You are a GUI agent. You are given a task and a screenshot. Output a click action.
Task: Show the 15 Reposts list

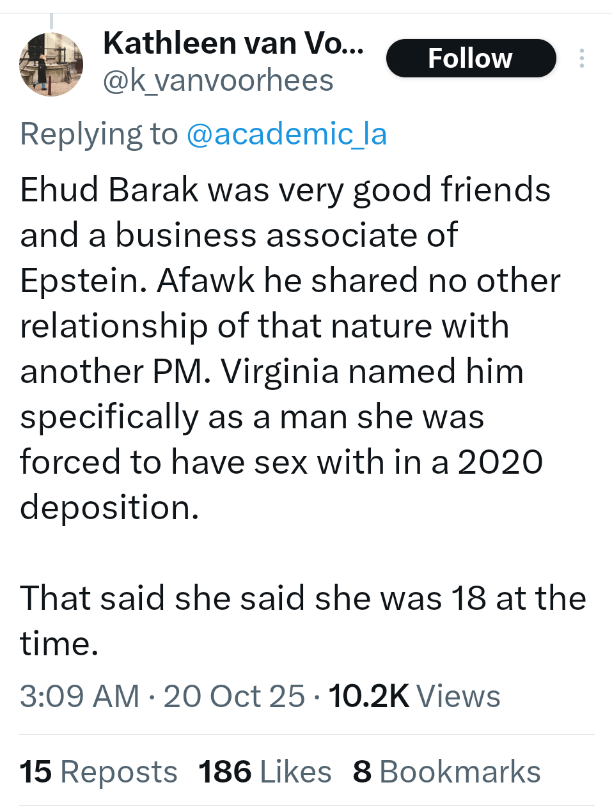pyautogui.click(x=98, y=772)
